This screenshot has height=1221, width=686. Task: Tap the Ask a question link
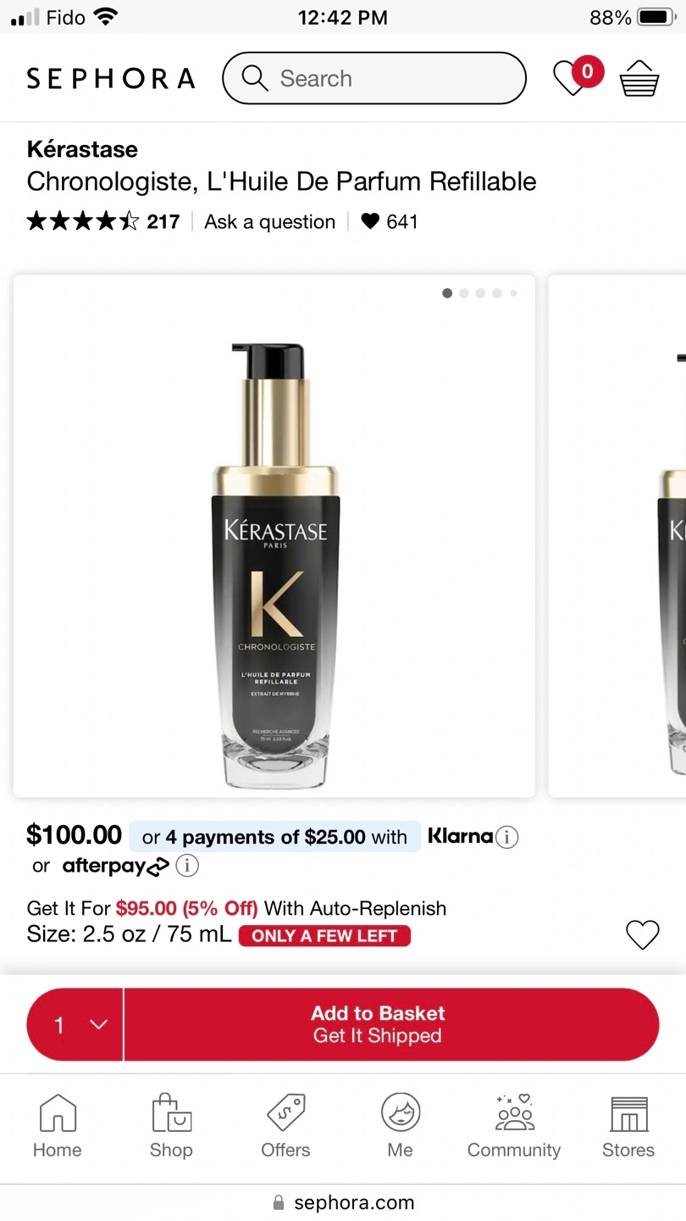(270, 222)
